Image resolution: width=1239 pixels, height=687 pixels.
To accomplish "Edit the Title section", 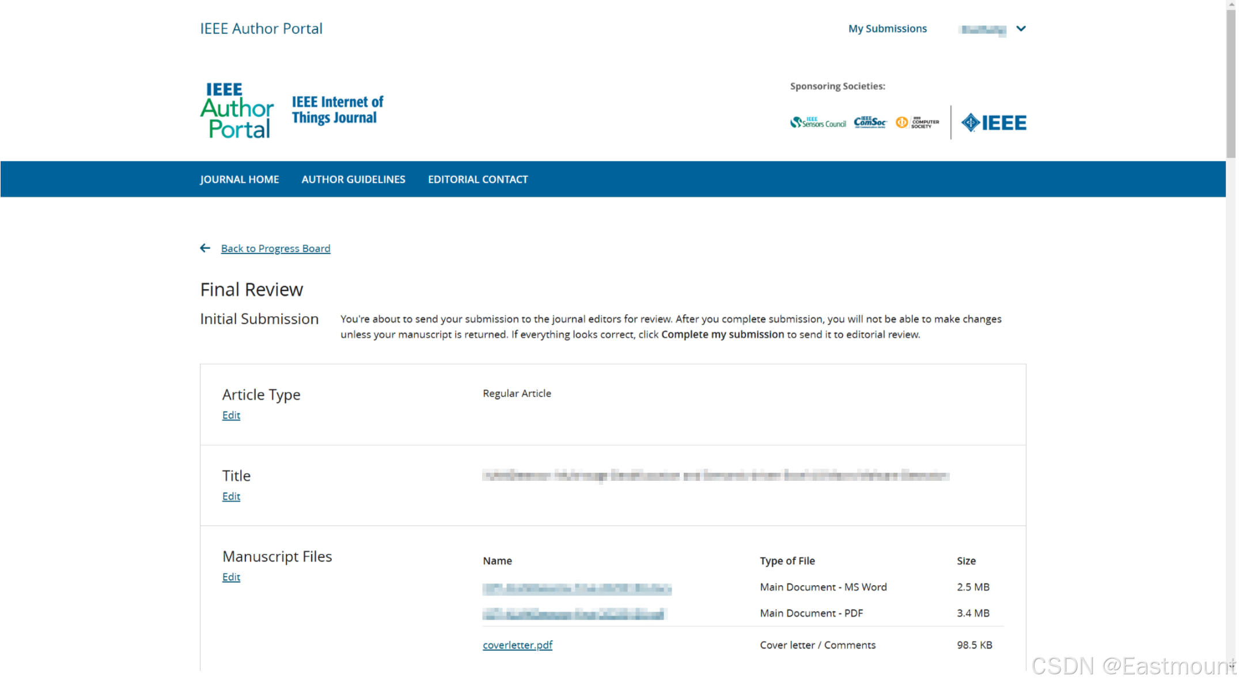I will coord(231,496).
